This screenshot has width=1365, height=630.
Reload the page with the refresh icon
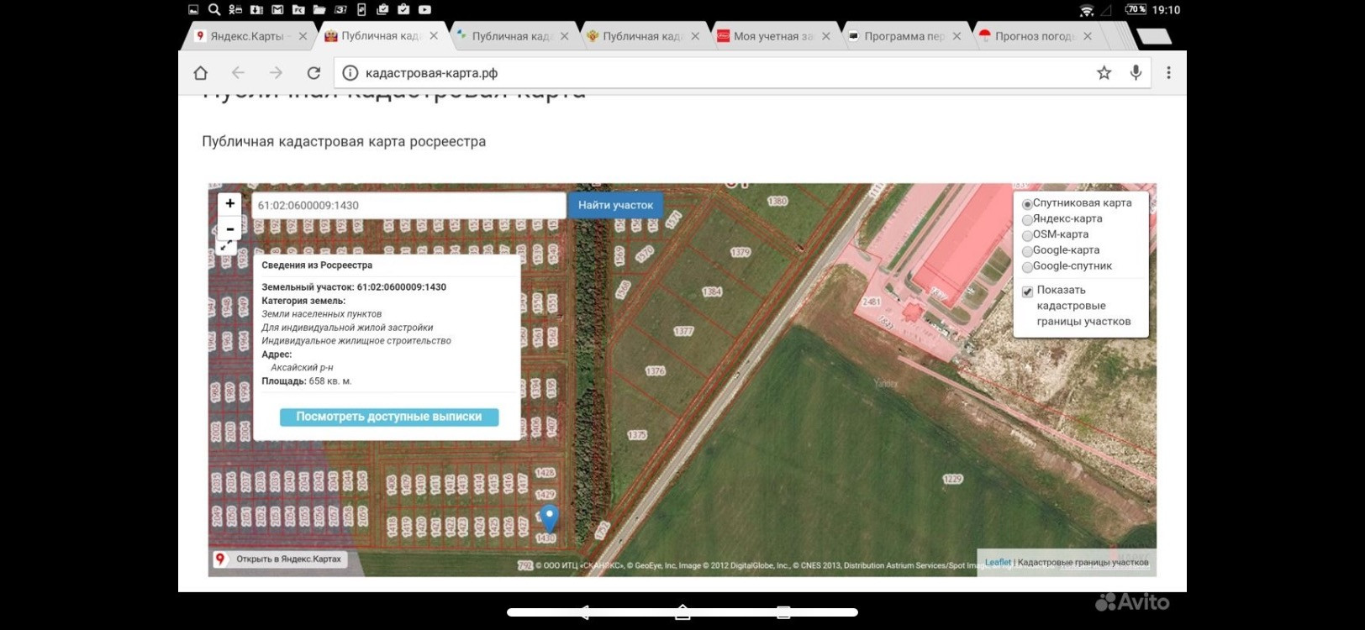pyautogui.click(x=314, y=73)
